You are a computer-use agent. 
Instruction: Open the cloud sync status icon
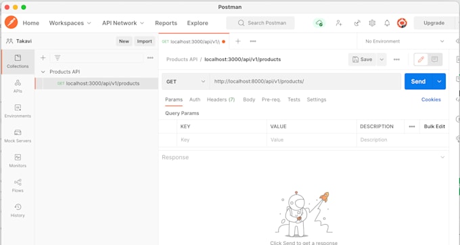pyautogui.click(x=319, y=23)
